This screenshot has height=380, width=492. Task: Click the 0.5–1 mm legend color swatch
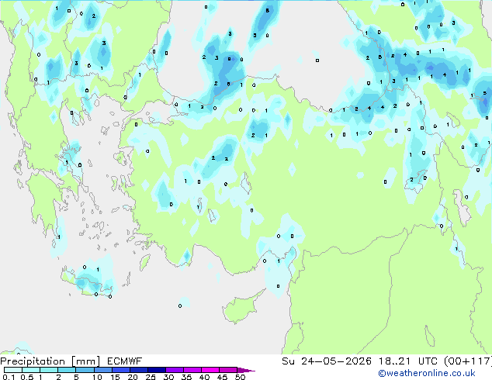(x=31, y=370)
